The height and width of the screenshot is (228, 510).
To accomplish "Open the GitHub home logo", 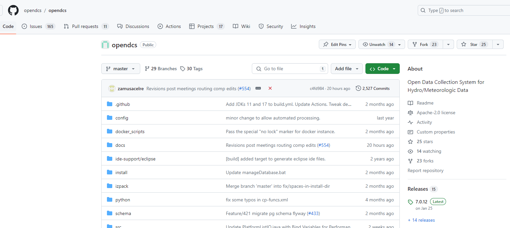I will pos(13,10).
